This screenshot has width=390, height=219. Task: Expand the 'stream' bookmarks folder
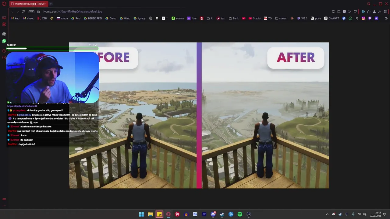(281, 18)
